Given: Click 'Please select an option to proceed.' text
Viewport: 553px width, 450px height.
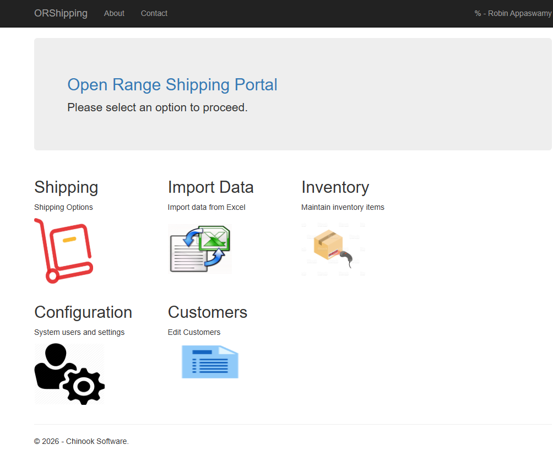Looking at the screenshot, I should pos(158,107).
